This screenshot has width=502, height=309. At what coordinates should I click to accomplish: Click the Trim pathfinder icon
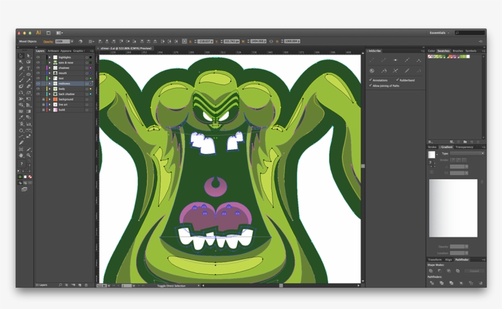[x=441, y=283]
